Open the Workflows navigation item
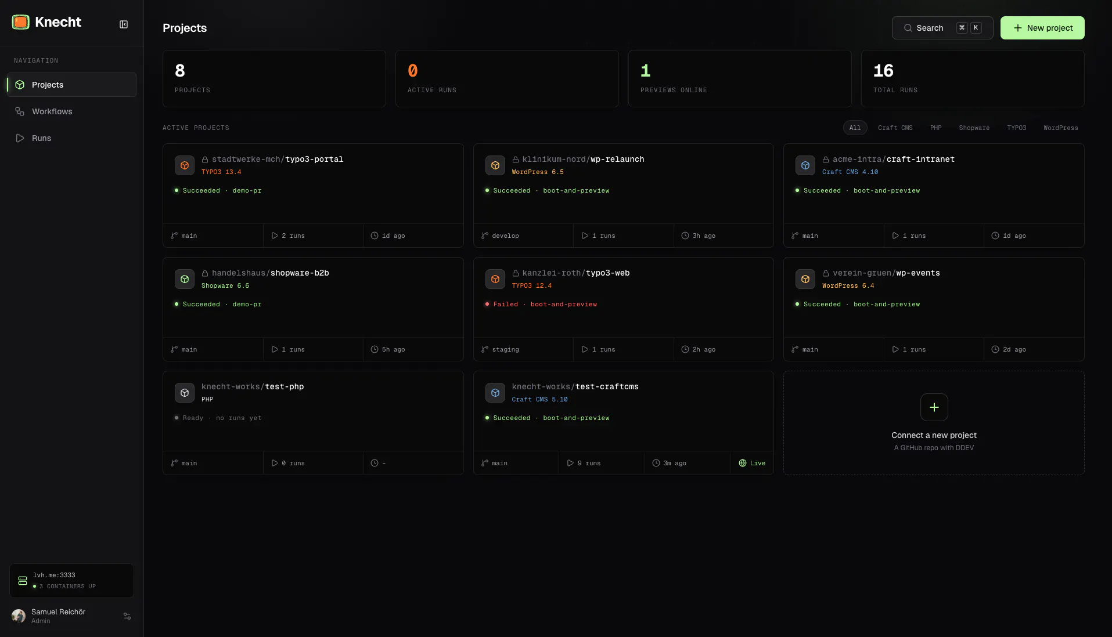 click(71, 111)
